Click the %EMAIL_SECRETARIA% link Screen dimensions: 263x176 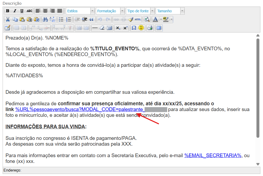213,155
